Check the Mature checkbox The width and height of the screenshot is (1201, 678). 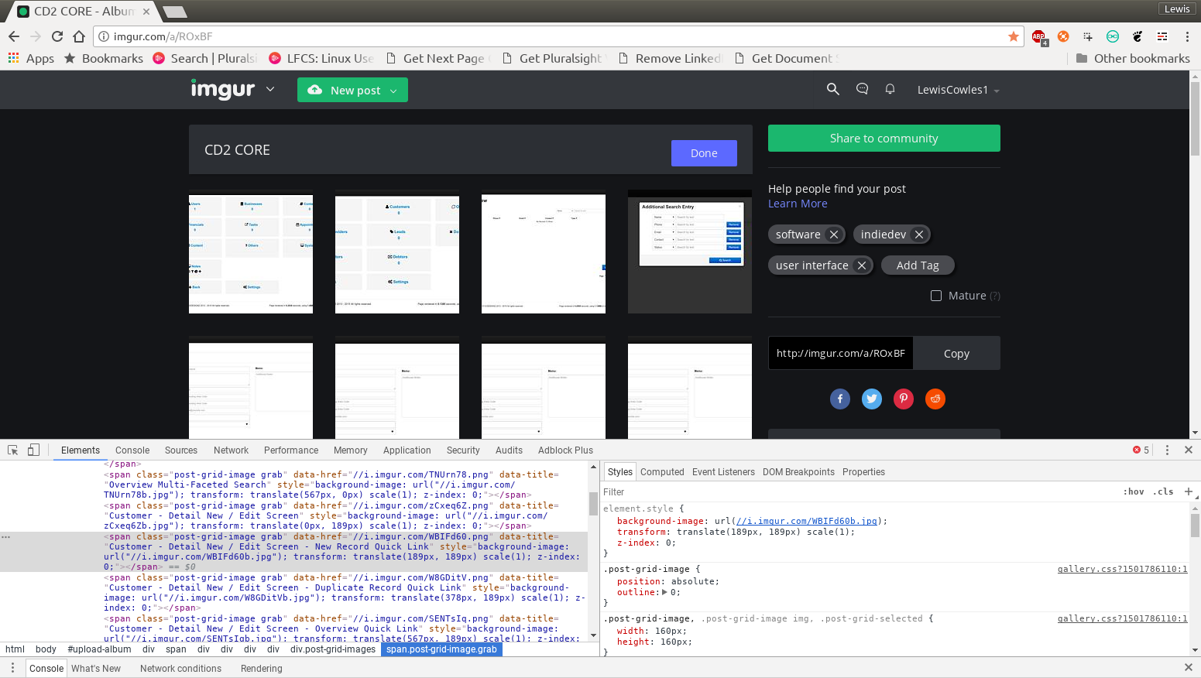click(x=936, y=296)
